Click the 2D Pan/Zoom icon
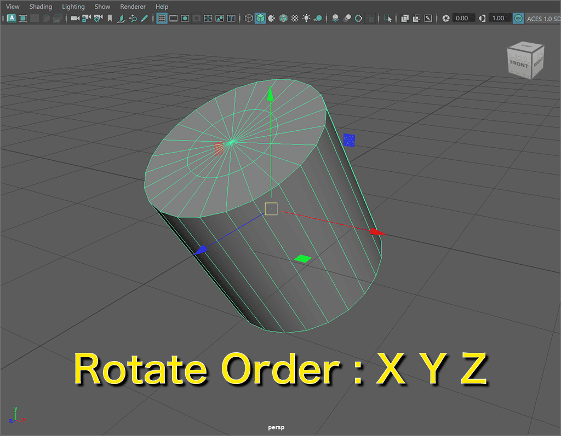The image size is (561, 436). (x=133, y=18)
